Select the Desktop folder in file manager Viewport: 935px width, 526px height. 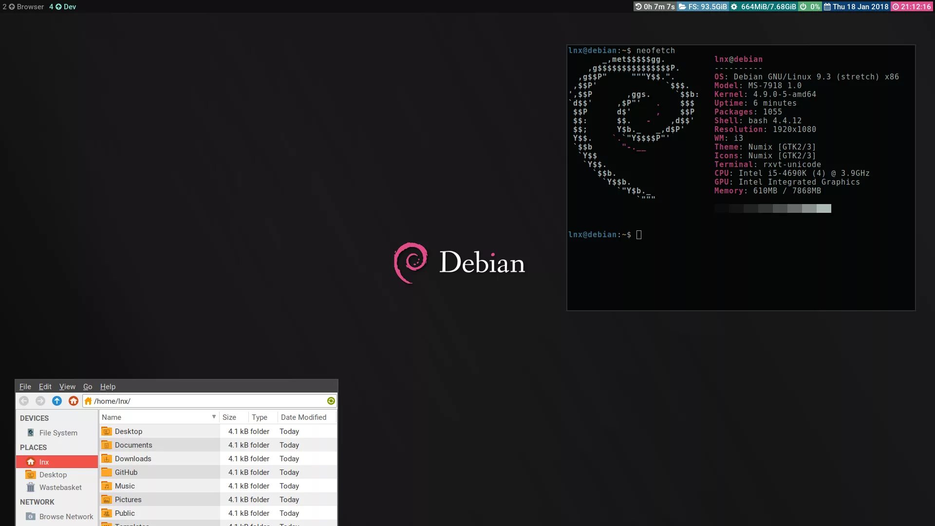pyautogui.click(x=129, y=431)
